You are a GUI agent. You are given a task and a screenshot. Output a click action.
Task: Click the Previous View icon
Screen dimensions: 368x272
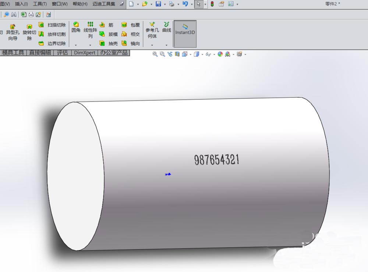pos(170,54)
